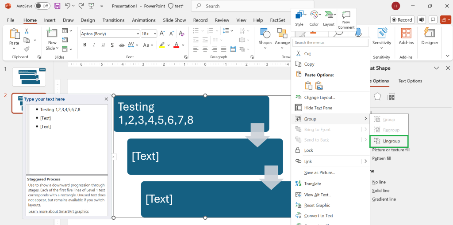Image resolution: width=453 pixels, height=225 pixels.
Task: Open Change Case dropdown
Action: click(148, 45)
